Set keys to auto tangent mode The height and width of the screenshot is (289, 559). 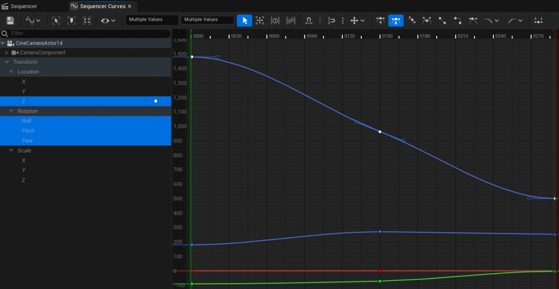click(x=396, y=20)
